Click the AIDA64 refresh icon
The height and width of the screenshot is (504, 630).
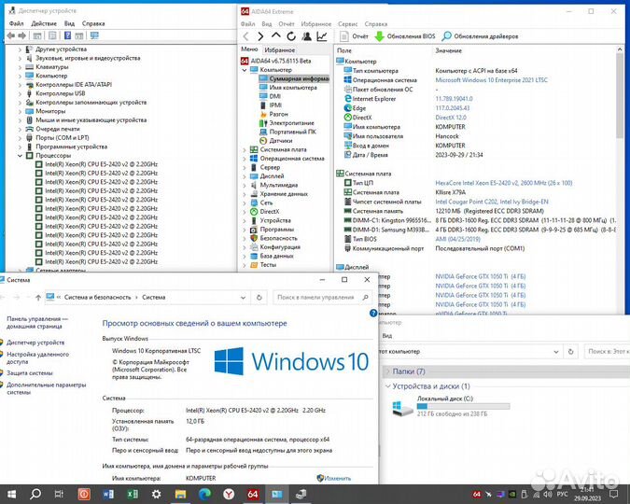point(291,36)
